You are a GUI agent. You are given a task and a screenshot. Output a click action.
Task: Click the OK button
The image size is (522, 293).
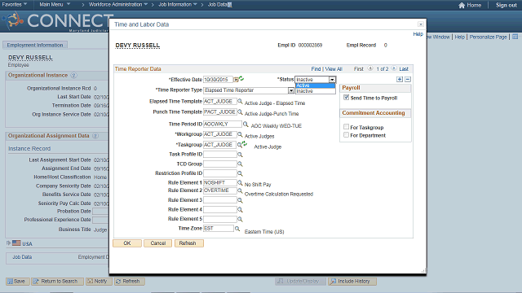point(127,243)
